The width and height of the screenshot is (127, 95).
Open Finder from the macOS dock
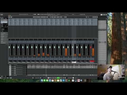[x=42, y=80]
